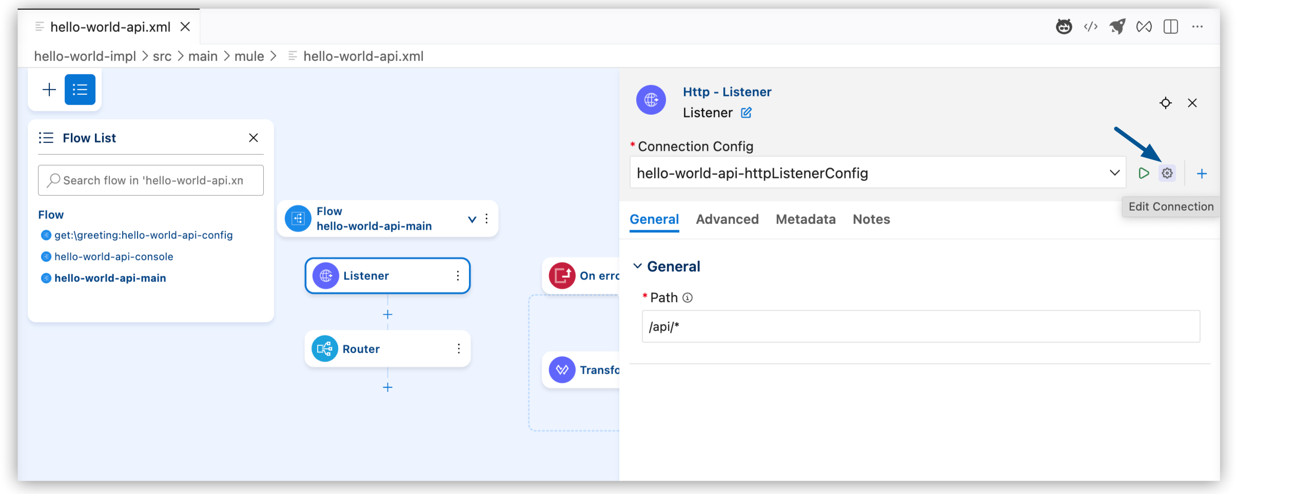This screenshot has width=1298, height=494.
Task: Click the Path input field
Action: click(921, 326)
